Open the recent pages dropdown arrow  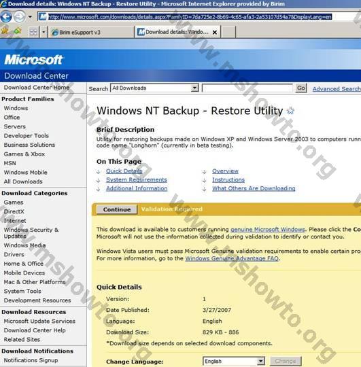coord(30,17)
